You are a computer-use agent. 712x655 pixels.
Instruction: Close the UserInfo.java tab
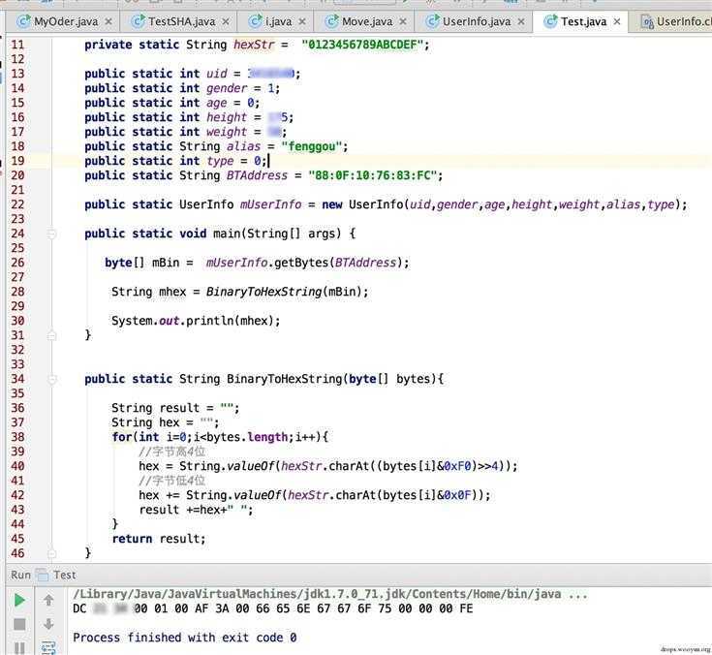pos(521,21)
